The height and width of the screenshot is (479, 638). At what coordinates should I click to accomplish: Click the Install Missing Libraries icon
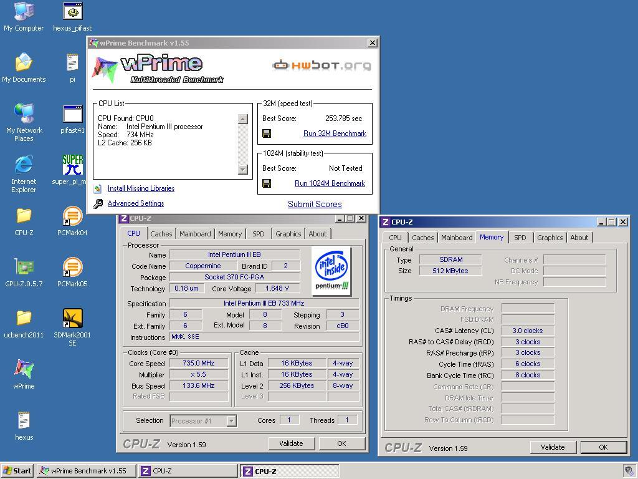coord(98,188)
